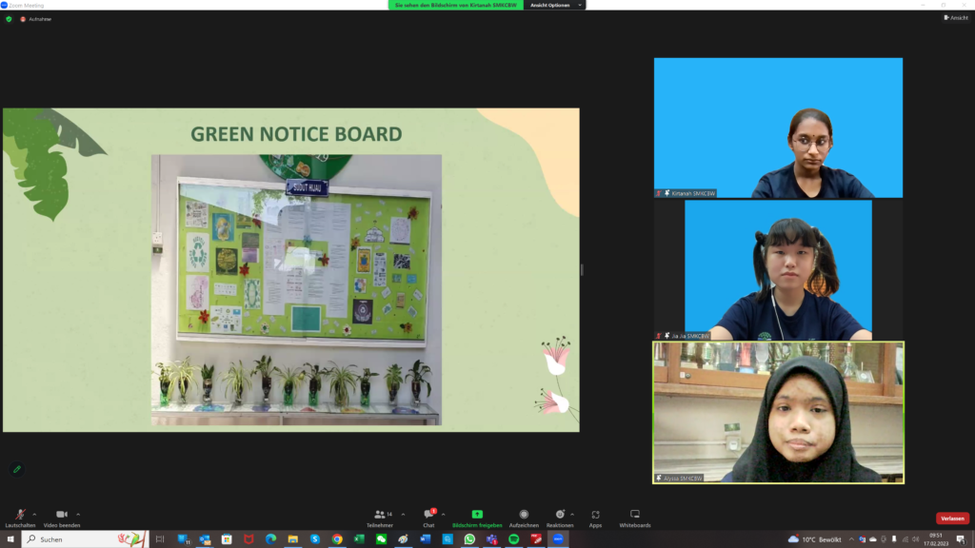Open WhatsApp from the Windows taskbar
The width and height of the screenshot is (975, 548).
tap(469, 538)
